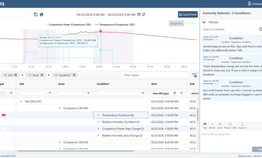Viewport: 262px width, 158px height.
Task: Open filter menu for Start column
Action: 181,93
